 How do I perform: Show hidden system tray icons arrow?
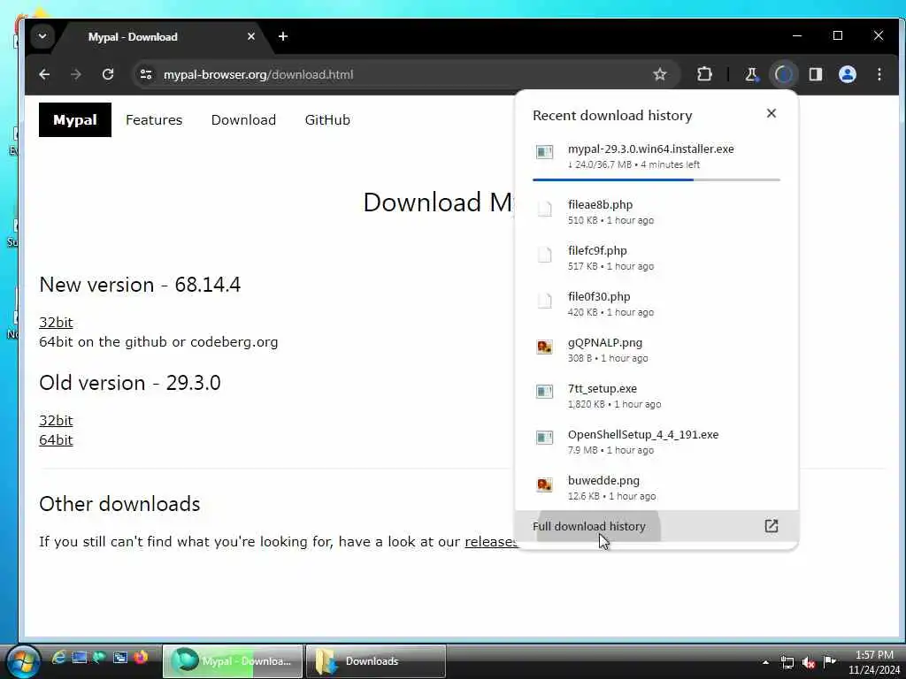click(x=765, y=661)
